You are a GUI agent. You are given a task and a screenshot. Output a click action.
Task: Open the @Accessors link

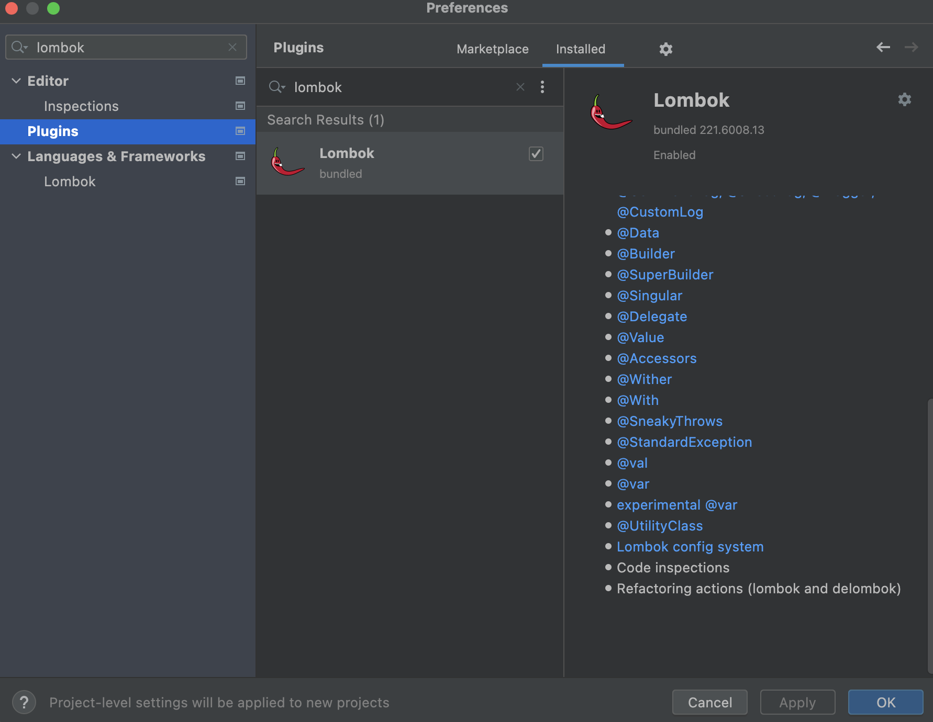click(x=657, y=358)
